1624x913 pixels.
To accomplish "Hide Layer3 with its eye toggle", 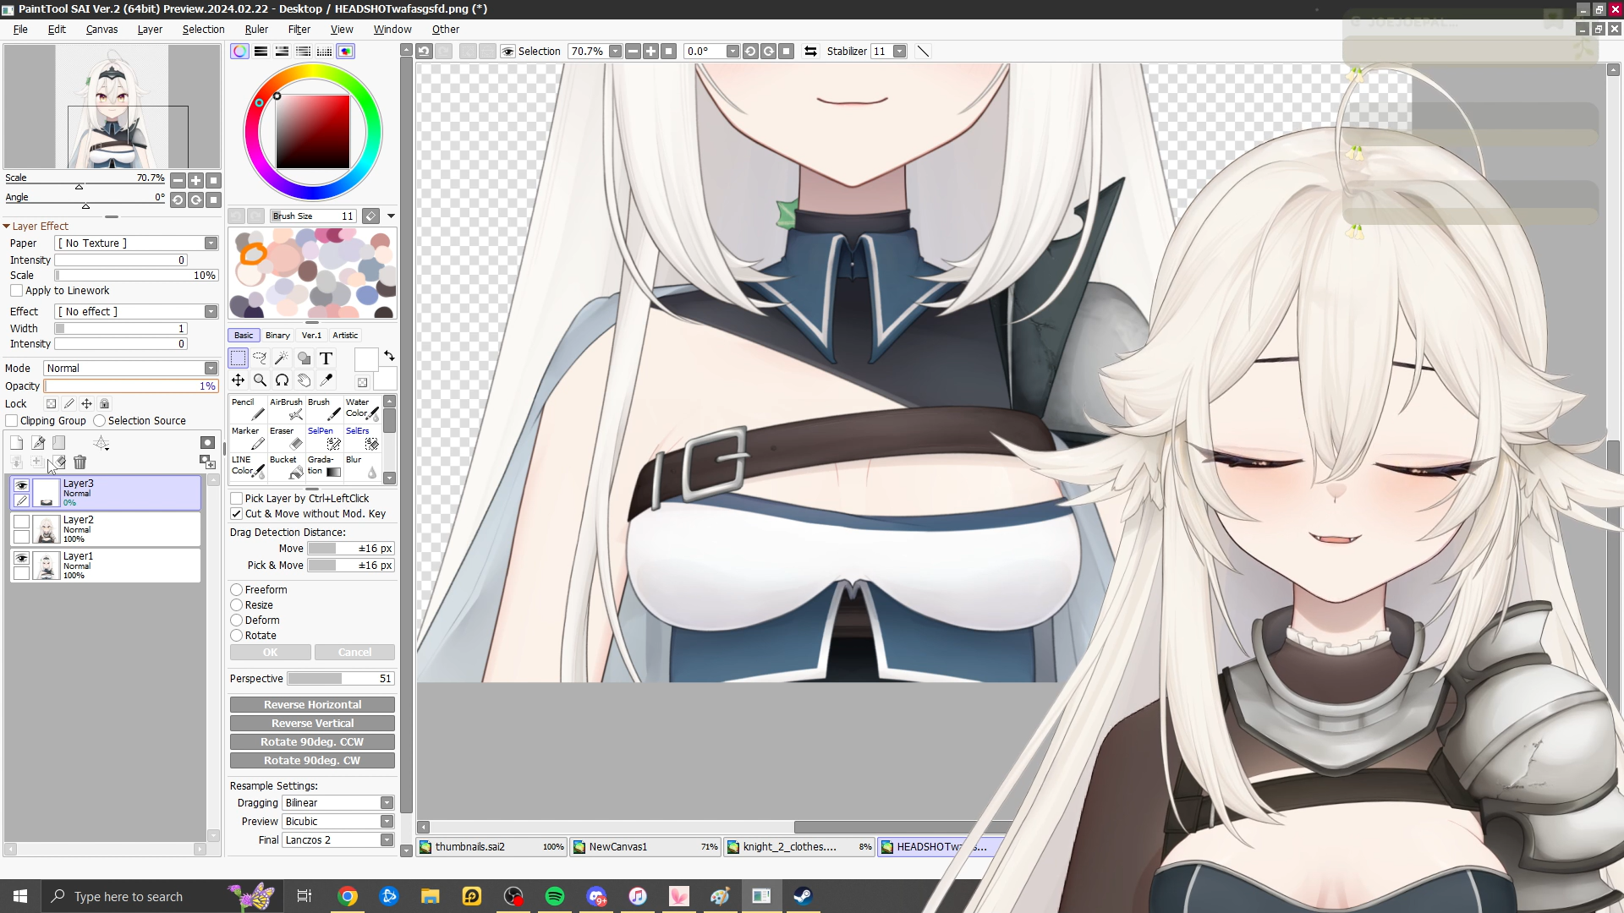I will [x=22, y=485].
